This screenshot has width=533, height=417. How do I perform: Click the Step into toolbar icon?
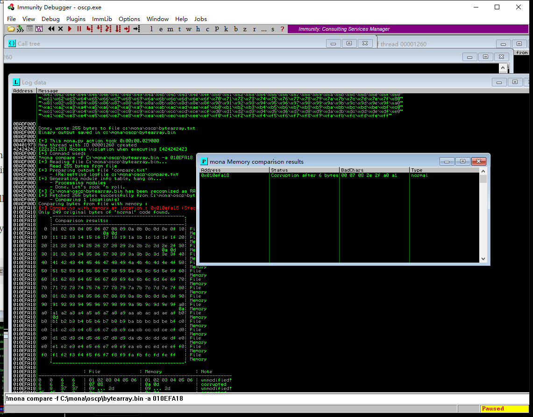(89, 29)
